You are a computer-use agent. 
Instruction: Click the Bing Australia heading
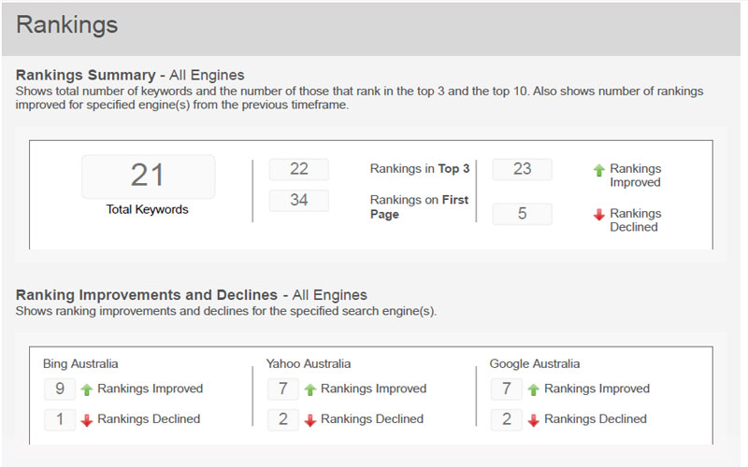coord(80,363)
